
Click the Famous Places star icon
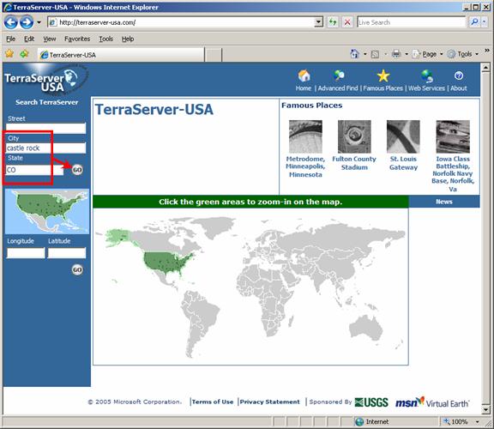point(383,76)
